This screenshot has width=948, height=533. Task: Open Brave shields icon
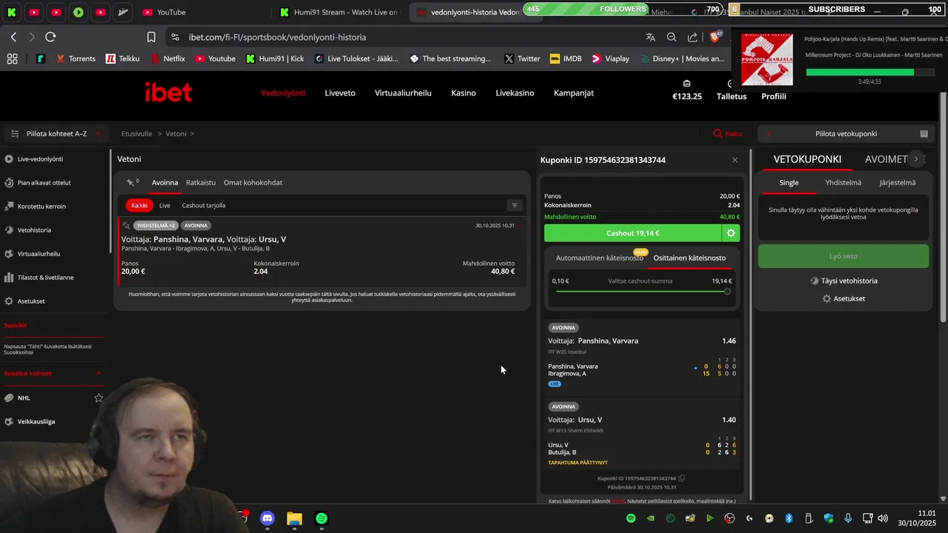point(715,37)
